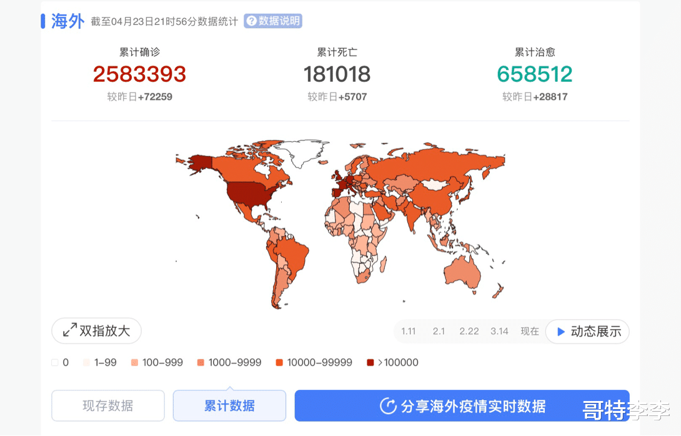Select the 现在 marker on the timeline
The height and width of the screenshot is (436, 681).
point(529,331)
